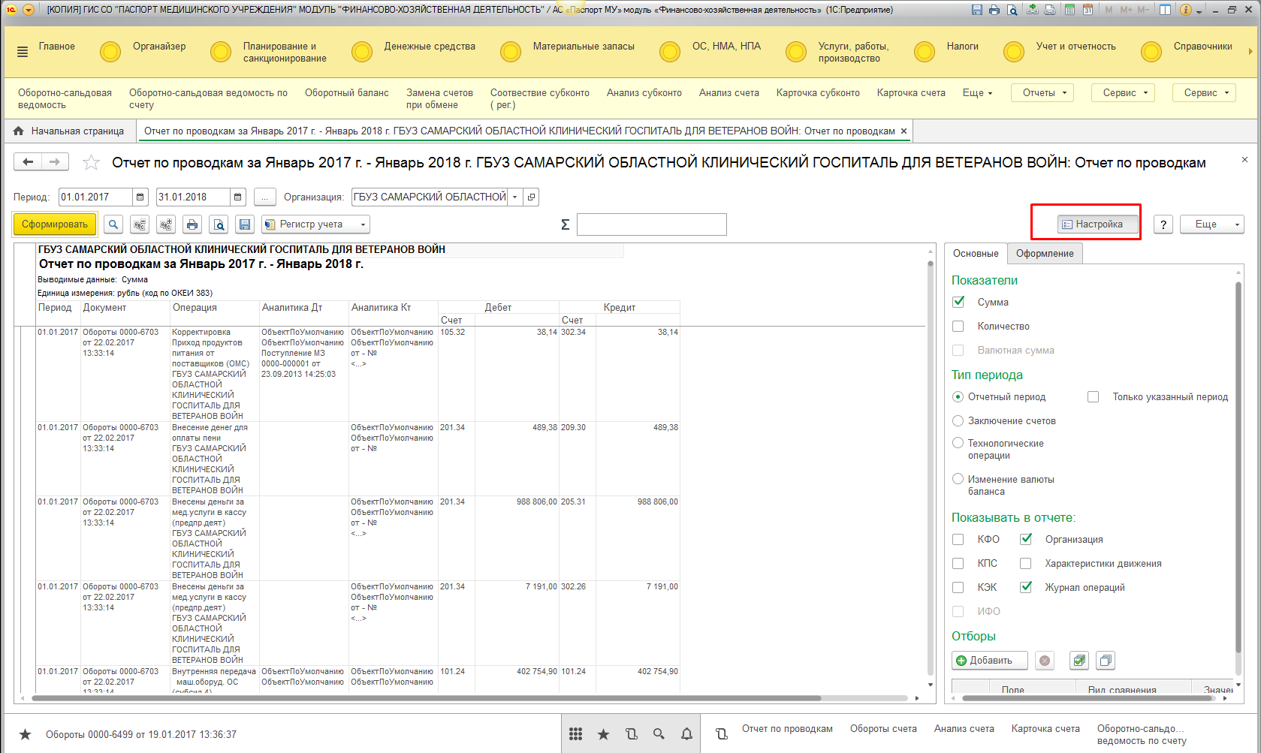The width and height of the screenshot is (1261, 753).
Task: Open report print preview toolbar icon
Action: pos(219,224)
